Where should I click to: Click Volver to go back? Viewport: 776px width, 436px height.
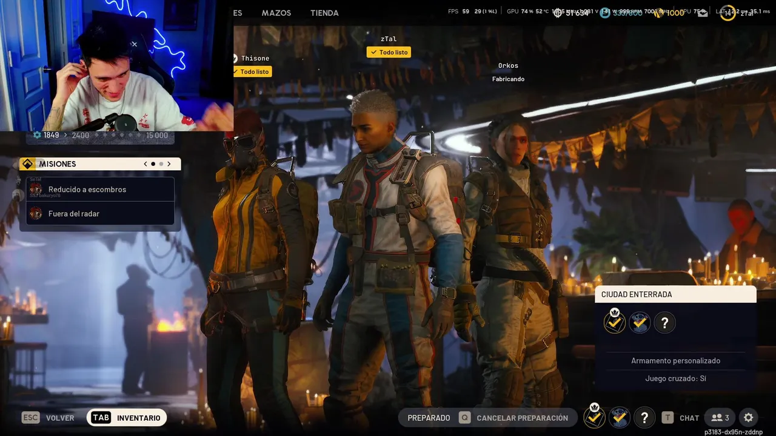pyautogui.click(x=60, y=418)
